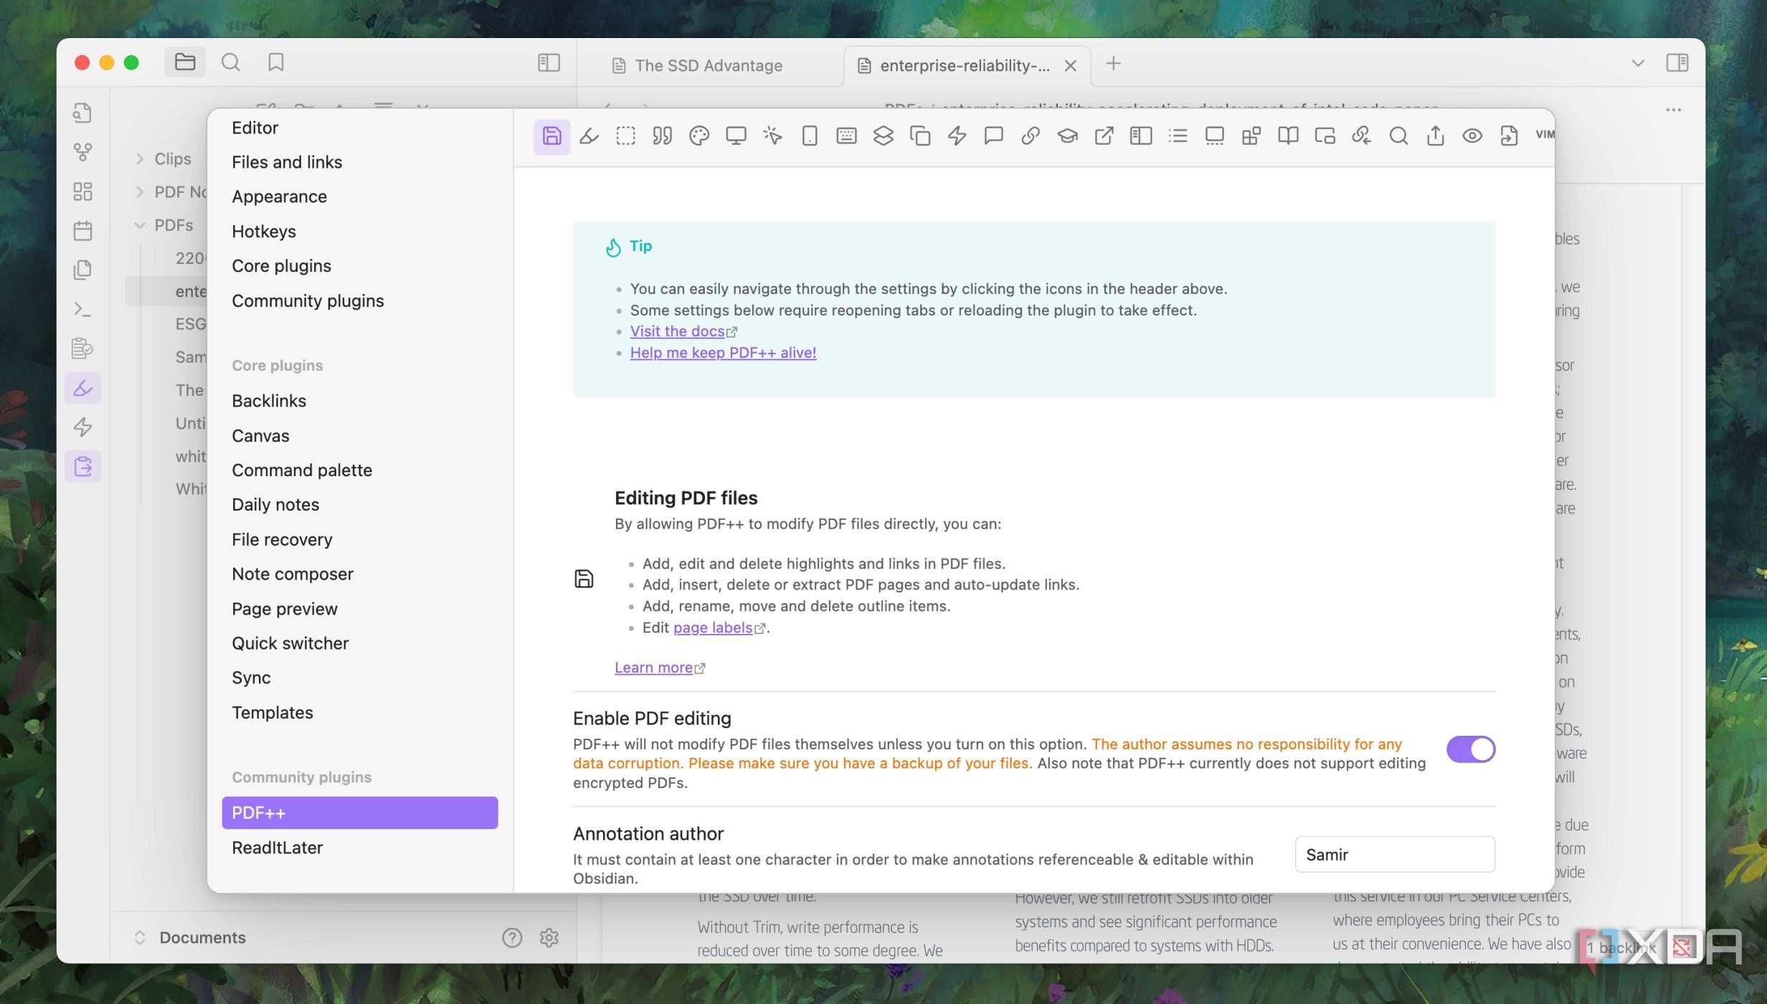Open the search icon in sidebar header
The image size is (1767, 1004).
tap(230, 62)
